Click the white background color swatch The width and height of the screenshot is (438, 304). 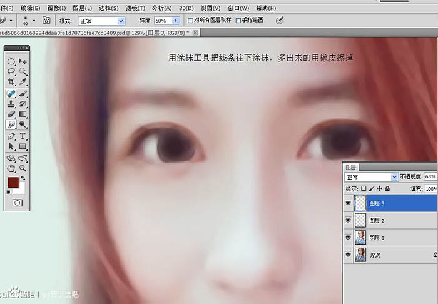point(21,190)
